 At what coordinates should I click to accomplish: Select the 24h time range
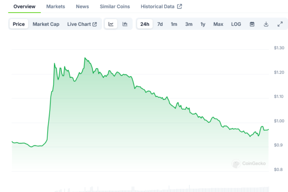point(145,24)
